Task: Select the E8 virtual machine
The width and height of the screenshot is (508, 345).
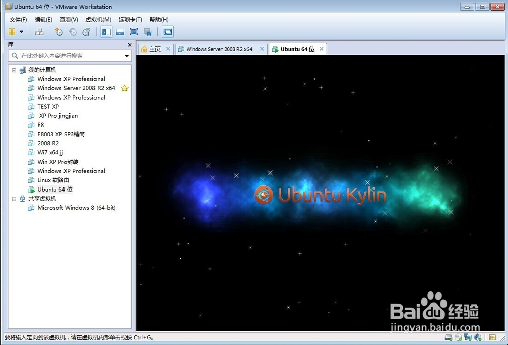Action: 41,125
